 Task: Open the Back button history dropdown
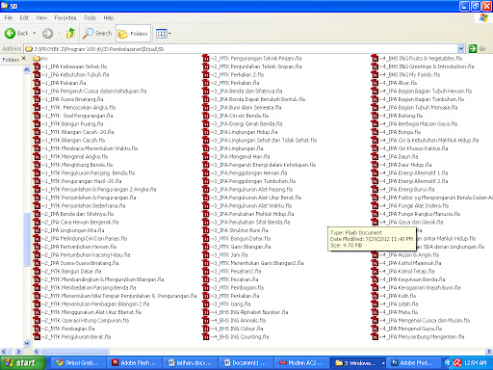point(34,33)
